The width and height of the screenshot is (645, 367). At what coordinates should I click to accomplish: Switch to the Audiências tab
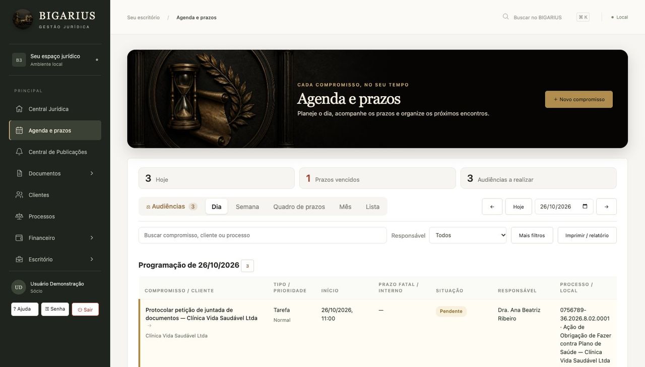point(171,206)
